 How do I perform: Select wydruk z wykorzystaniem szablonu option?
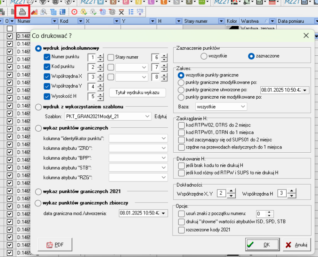pyautogui.click(x=38, y=107)
